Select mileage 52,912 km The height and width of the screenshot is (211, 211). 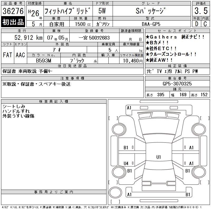[x=28, y=38]
